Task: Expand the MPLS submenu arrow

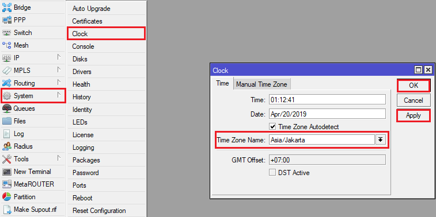Action: (x=59, y=69)
